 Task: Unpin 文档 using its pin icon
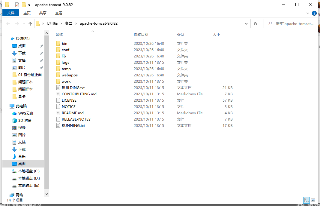pos(41,60)
